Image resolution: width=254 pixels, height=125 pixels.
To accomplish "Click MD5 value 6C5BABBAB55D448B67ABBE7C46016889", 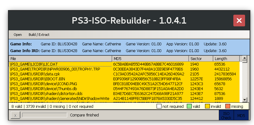I will (148, 64).
